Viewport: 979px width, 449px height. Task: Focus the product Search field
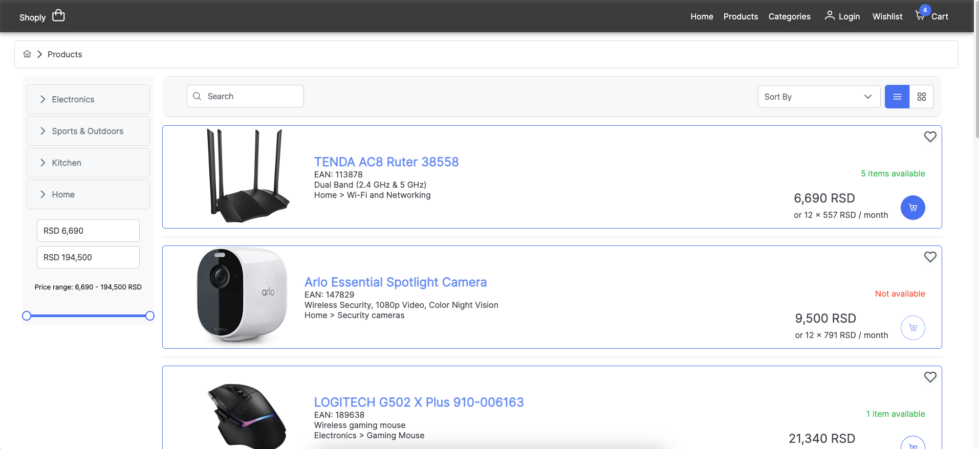pyautogui.click(x=245, y=96)
